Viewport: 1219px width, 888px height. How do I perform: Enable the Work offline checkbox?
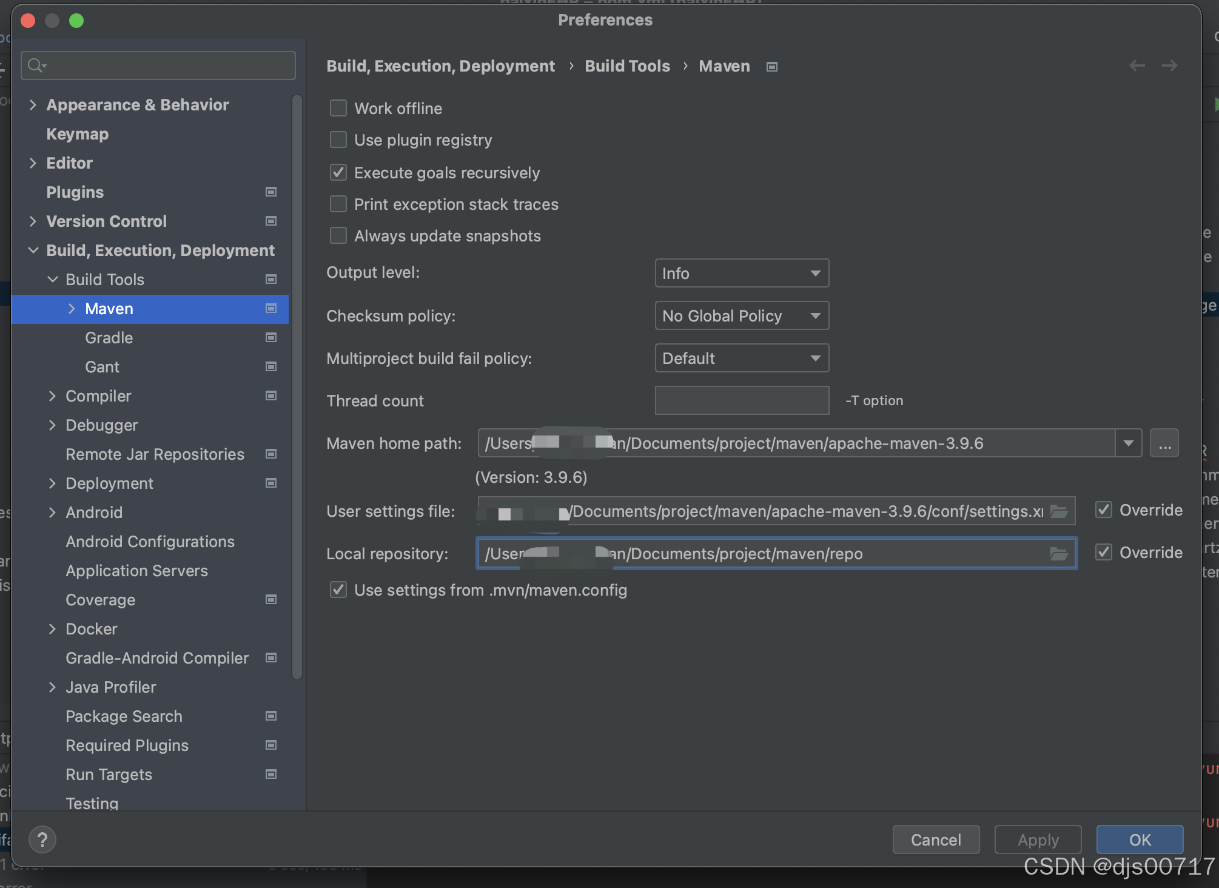(x=338, y=109)
